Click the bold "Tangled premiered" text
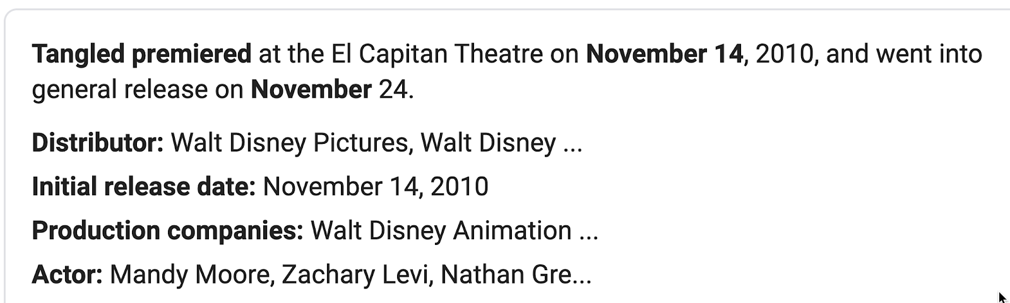The width and height of the screenshot is (1010, 303). coord(141,54)
